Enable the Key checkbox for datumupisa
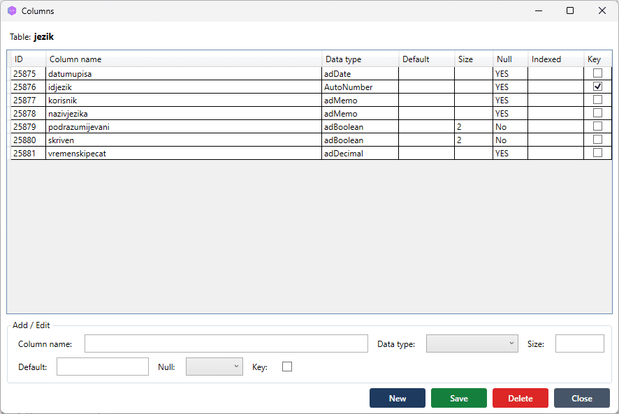Image resolution: width=619 pixels, height=414 pixels. (598, 73)
